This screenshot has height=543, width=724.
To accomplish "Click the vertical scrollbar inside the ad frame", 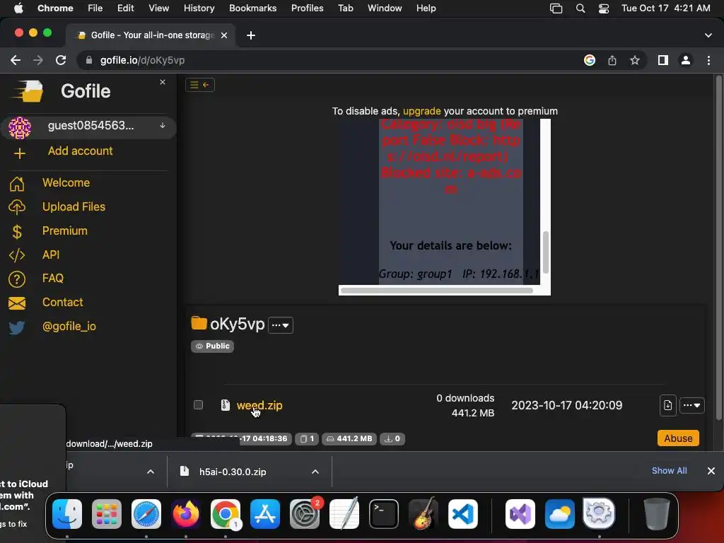I will point(546,252).
